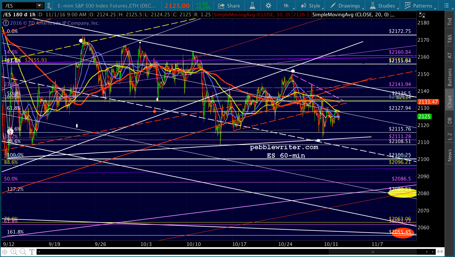Image resolution: width=455 pixels, height=257 pixels.
Task: Click the D: 11/1/16 9:00 AM timestamp
Action: (x=62, y=14)
